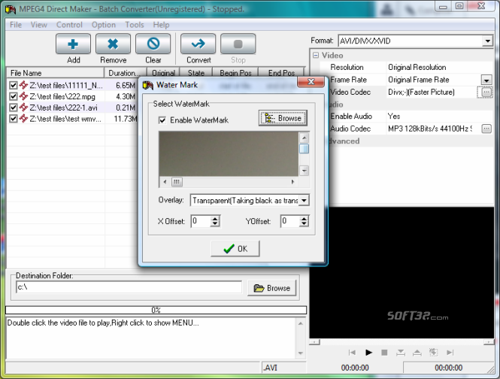Click the app icon in main title bar
This screenshot has width=500, height=379.
(x=11, y=9)
